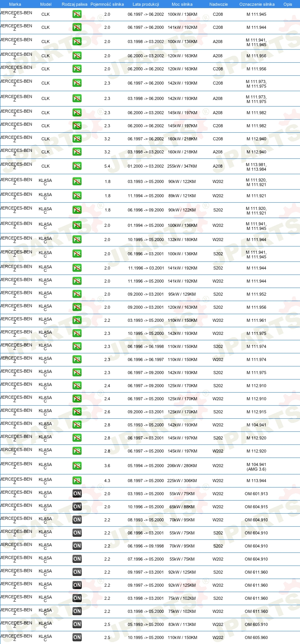Click the Opis column header
The height and width of the screenshot is (644, 300).
pyautogui.click(x=288, y=4)
